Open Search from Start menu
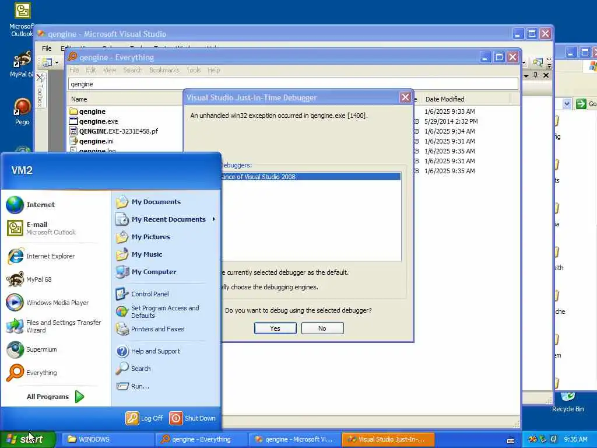597x448 pixels. (x=134, y=369)
